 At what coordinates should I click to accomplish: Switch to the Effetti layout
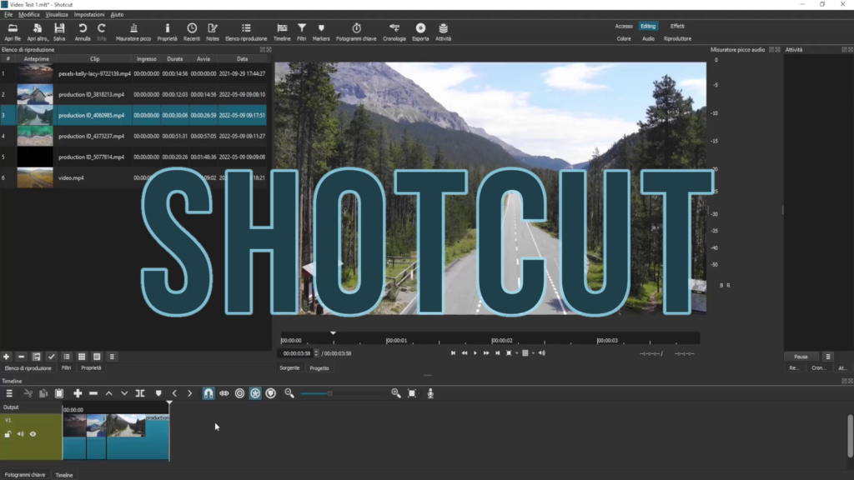coord(677,26)
